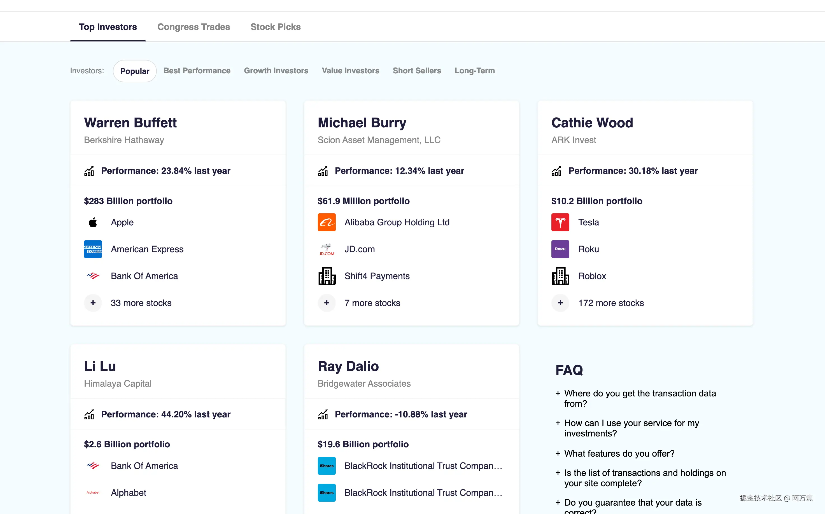
Task: Expand Burry's 7 more stocks plus button
Action: 327,303
